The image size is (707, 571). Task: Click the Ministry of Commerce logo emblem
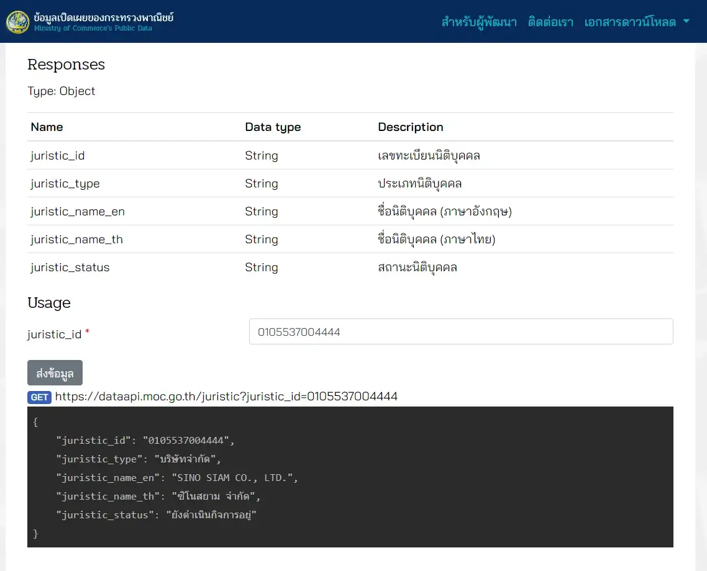17,22
